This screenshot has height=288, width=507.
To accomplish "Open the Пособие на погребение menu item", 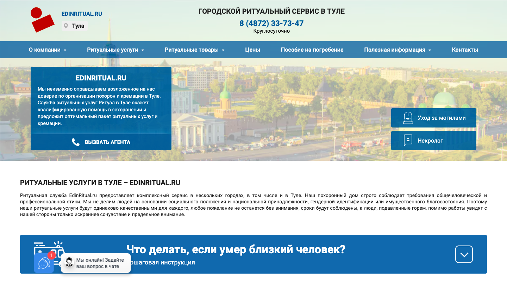I will click(312, 50).
